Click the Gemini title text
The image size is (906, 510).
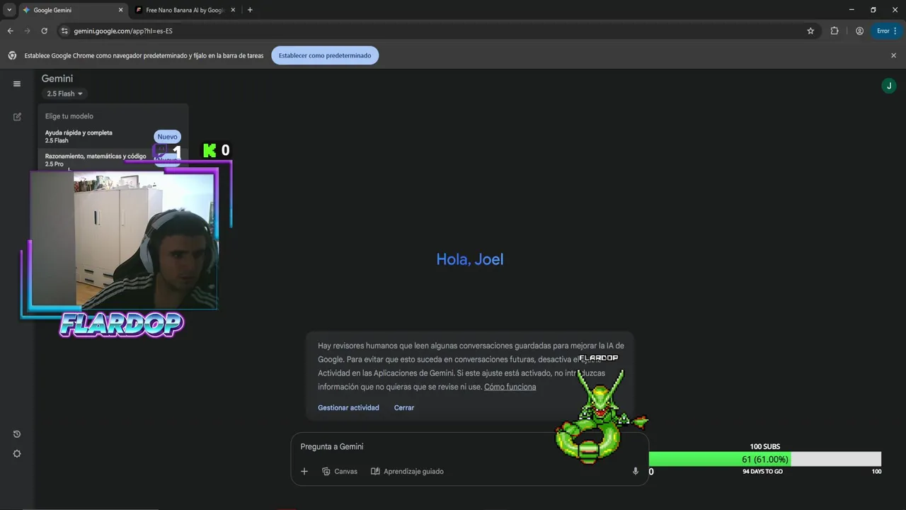57,79
